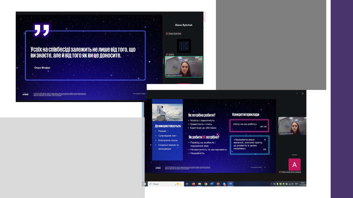Viewport: 353px width, 198px height.
Task: Open File Explorer from the taskbar
Action: 199,184
